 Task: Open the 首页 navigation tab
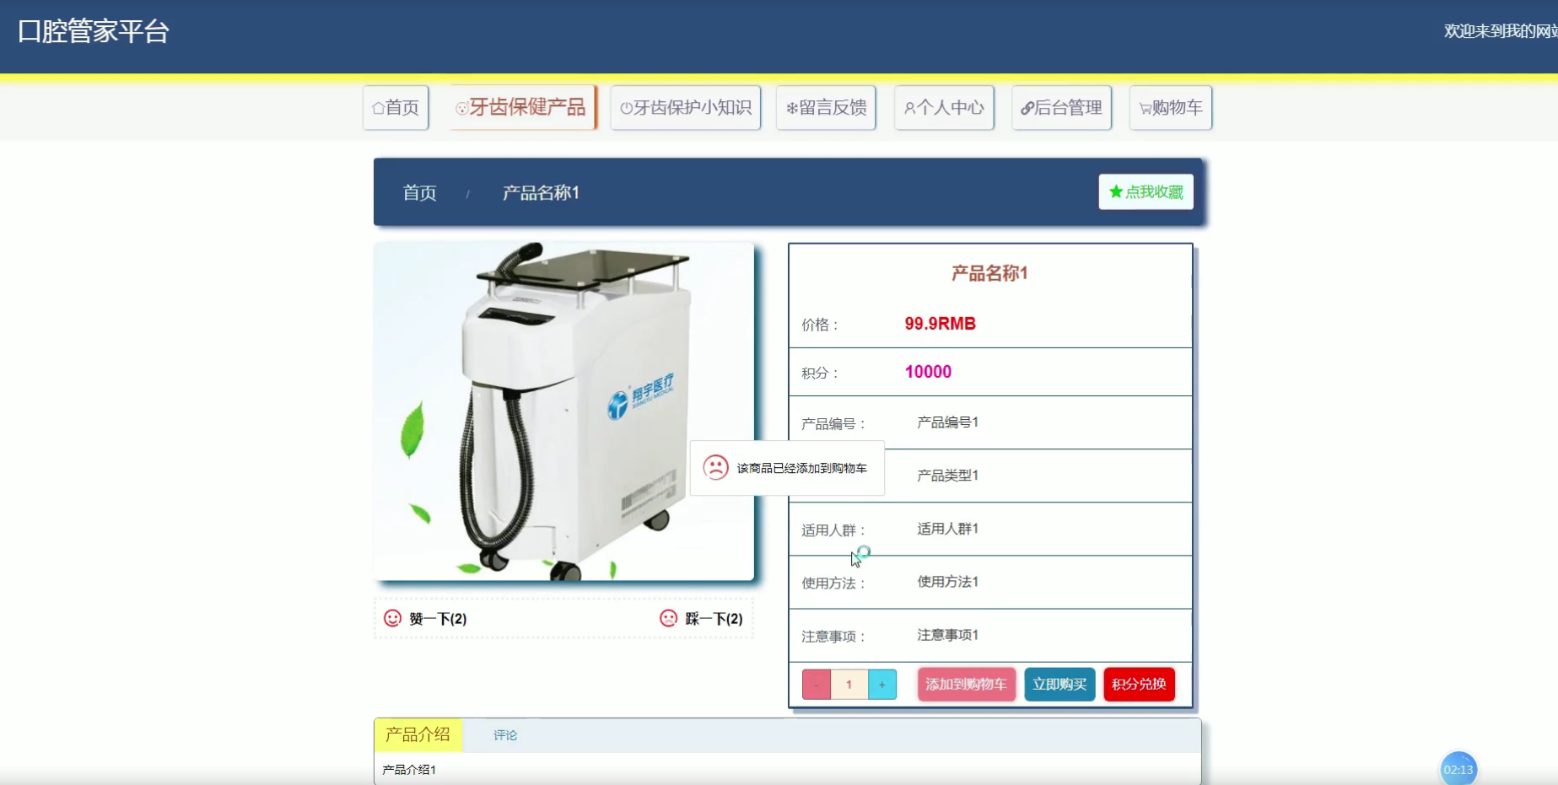396,108
